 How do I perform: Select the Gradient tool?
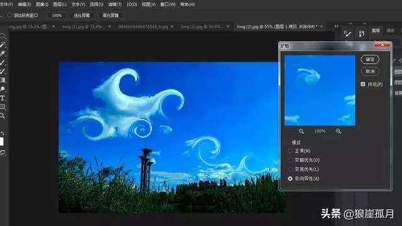click(x=3, y=80)
